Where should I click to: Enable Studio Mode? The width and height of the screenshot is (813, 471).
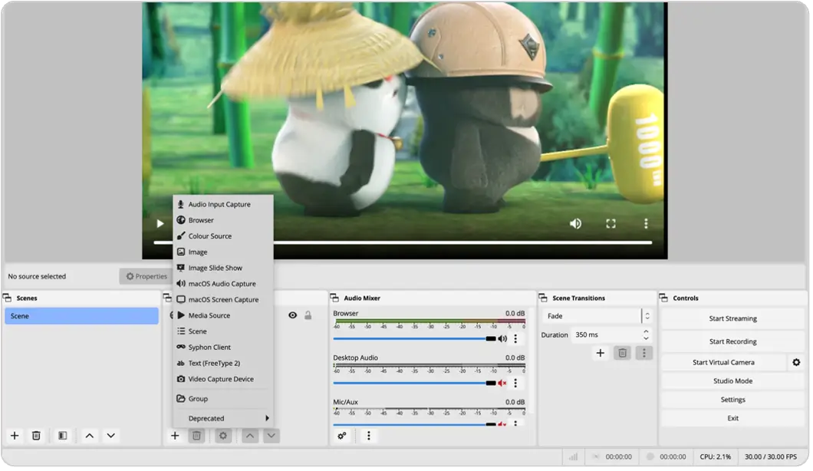pyautogui.click(x=734, y=382)
